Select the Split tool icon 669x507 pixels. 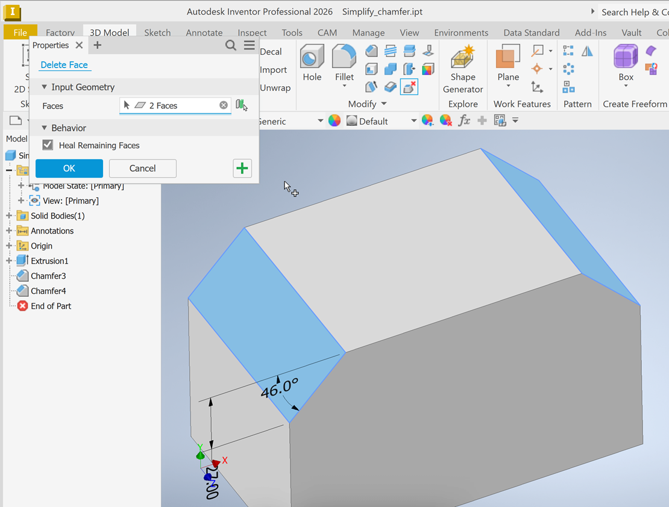[409, 51]
